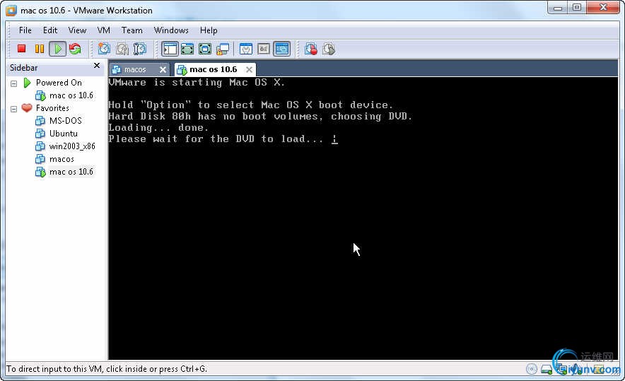Select macos in Favorites
Image resolution: width=625 pixels, height=381 pixels.
coord(62,159)
